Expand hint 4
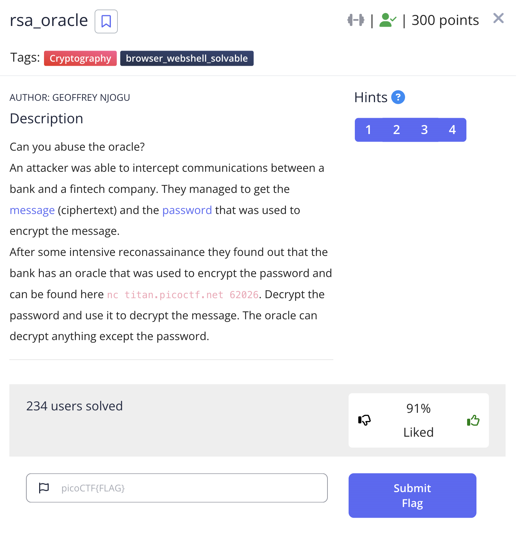 452,130
